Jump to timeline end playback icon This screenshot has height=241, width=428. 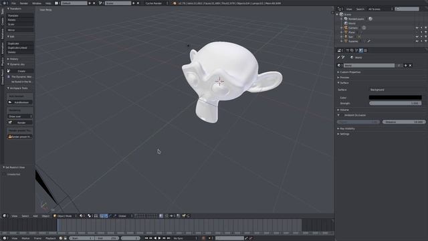pyautogui.click(x=169, y=238)
